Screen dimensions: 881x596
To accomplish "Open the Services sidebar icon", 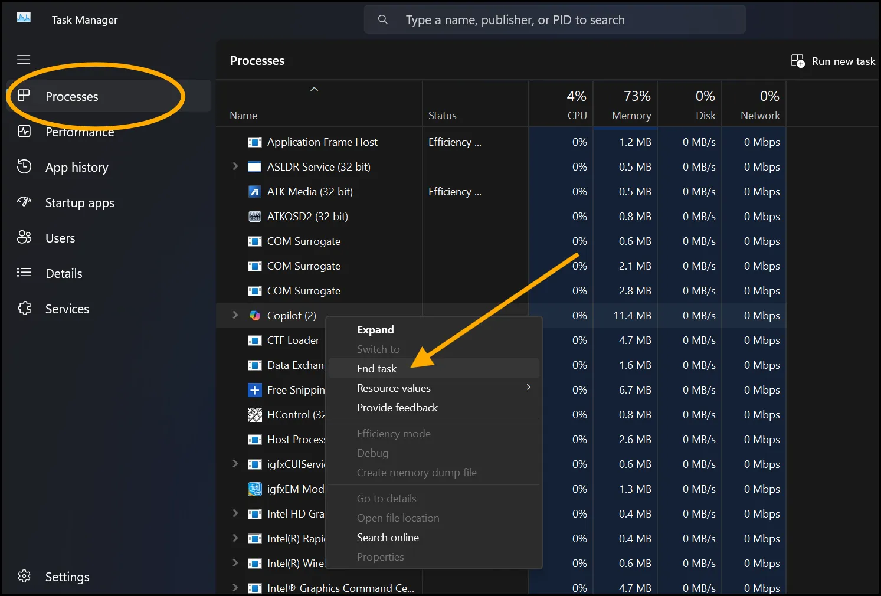I will click(x=24, y=308).
